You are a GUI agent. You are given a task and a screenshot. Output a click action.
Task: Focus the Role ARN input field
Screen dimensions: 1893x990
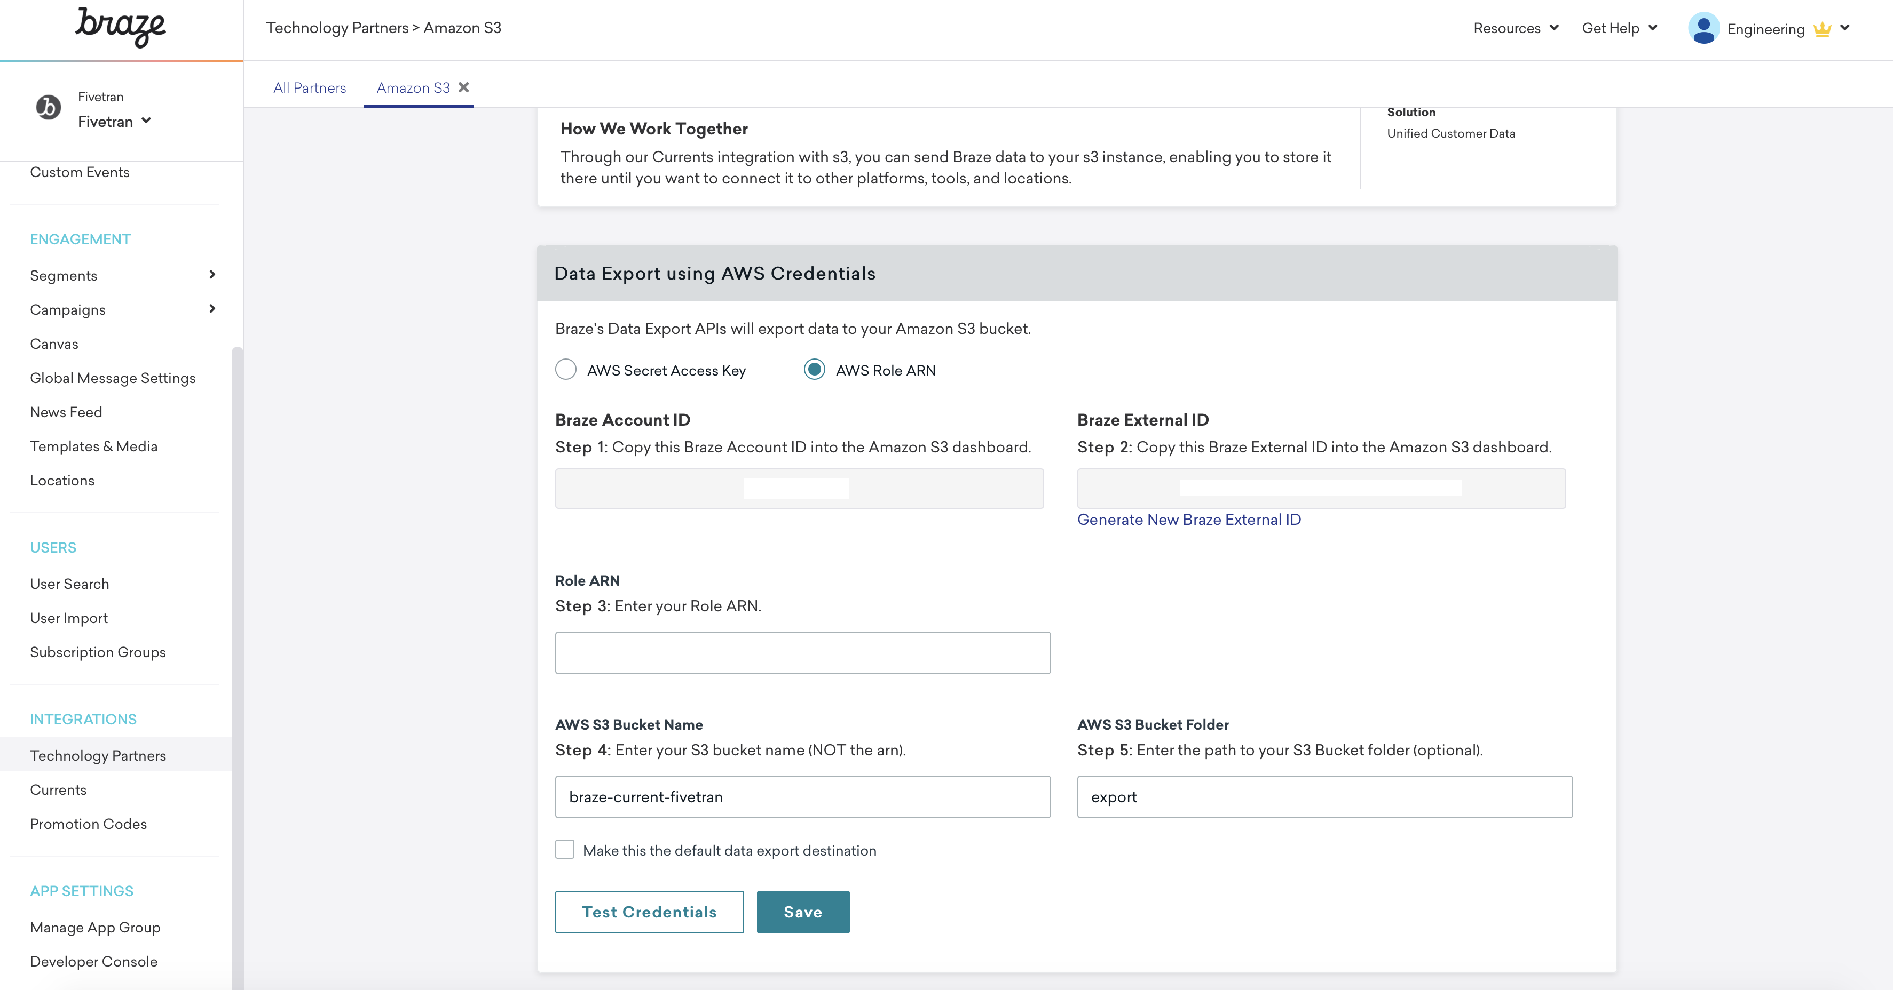point(802,653)
